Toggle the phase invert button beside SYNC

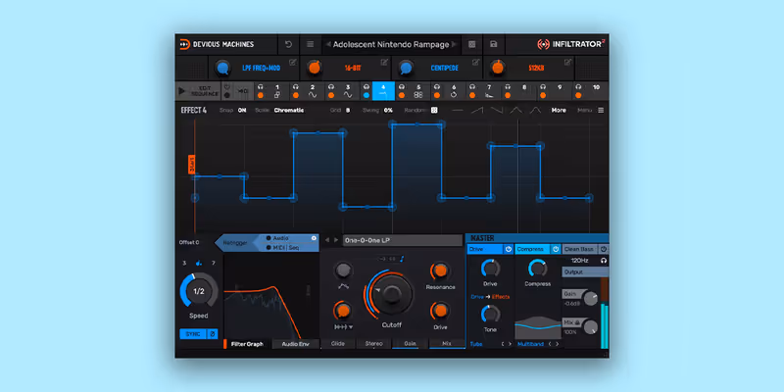click(212, 334)
